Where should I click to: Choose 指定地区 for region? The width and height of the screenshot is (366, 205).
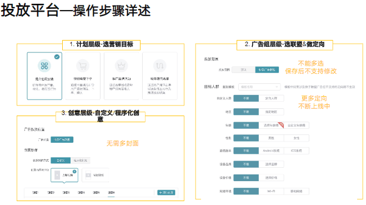point(271,112)
